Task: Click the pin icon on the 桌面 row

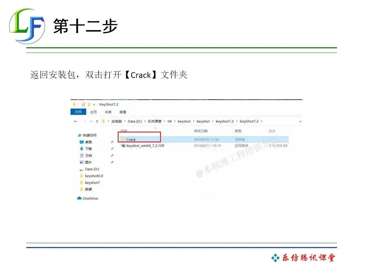Action: [x=112, y=142]
